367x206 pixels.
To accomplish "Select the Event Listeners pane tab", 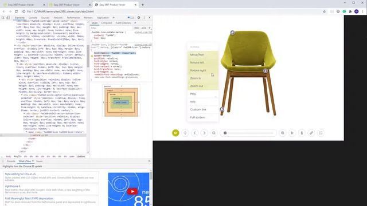I will (123, 23).
